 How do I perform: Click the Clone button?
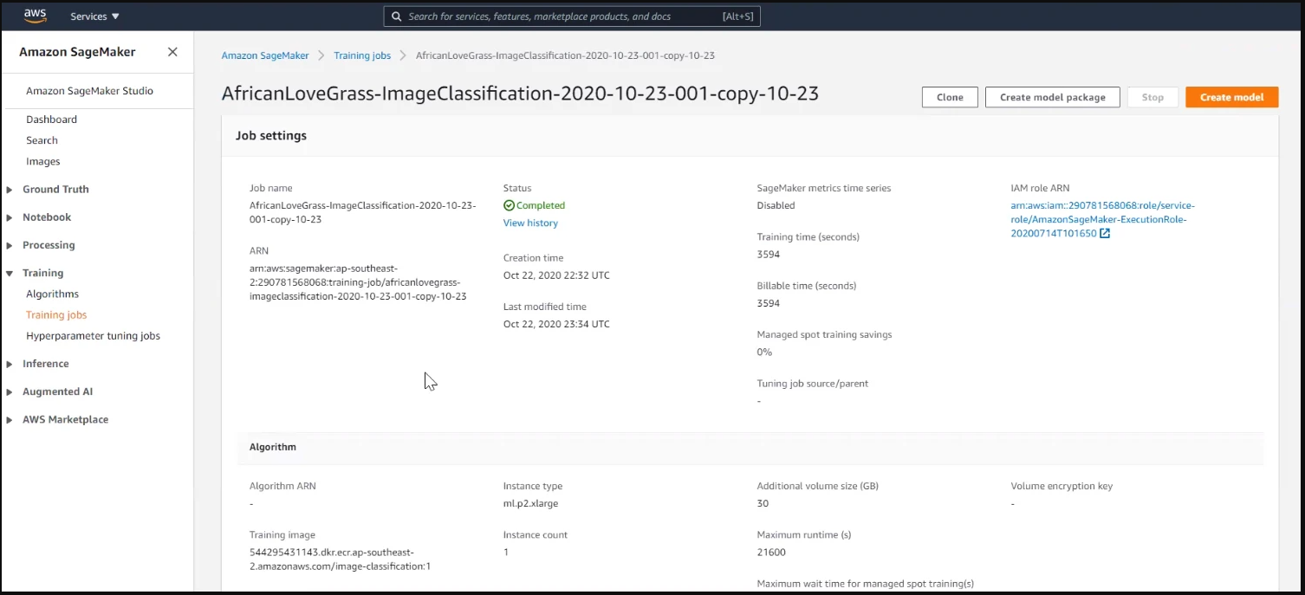pyautogui.click(x=950, y=97)
